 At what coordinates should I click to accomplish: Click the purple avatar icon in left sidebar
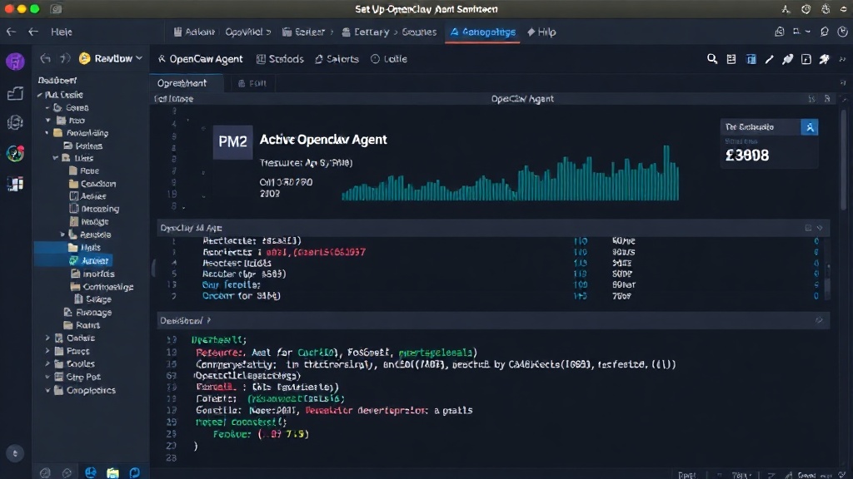pos(15,62)
